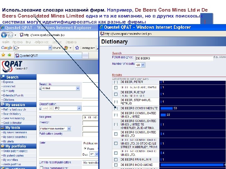Open the Файл menu

click(6, 42)
